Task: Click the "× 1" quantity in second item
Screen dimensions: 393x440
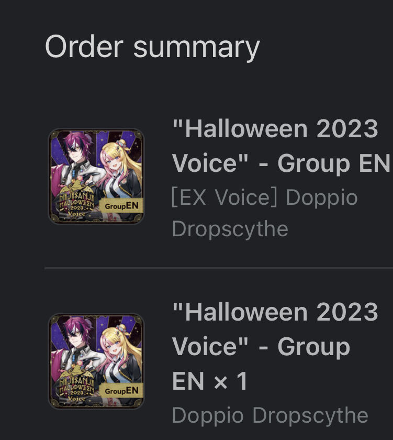Action: point(231,381)
